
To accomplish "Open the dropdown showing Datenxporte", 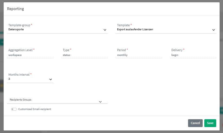I will point(54,29).
